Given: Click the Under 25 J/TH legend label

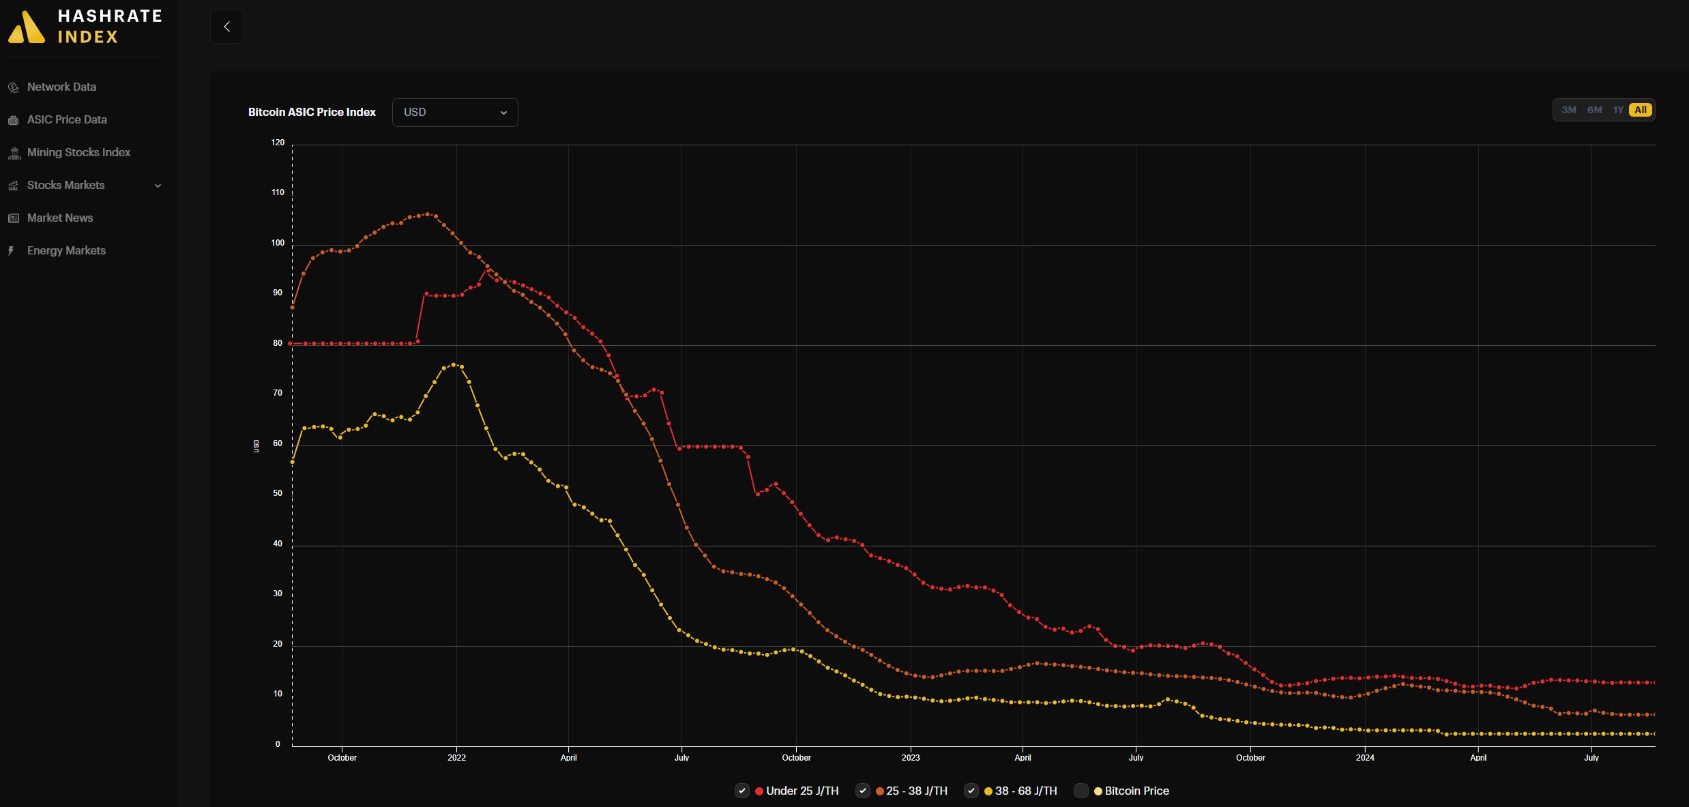Looking at the screenshot, I should pos(802,791).
